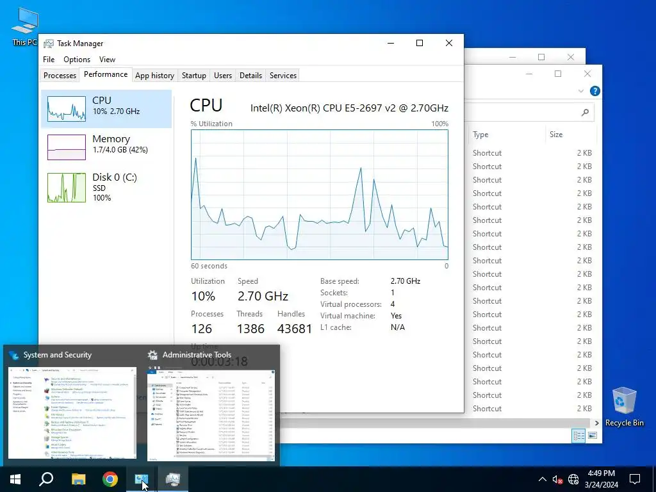Open the Options menu in Task Manager
656x492 pixels.
[x=77, y=60]
